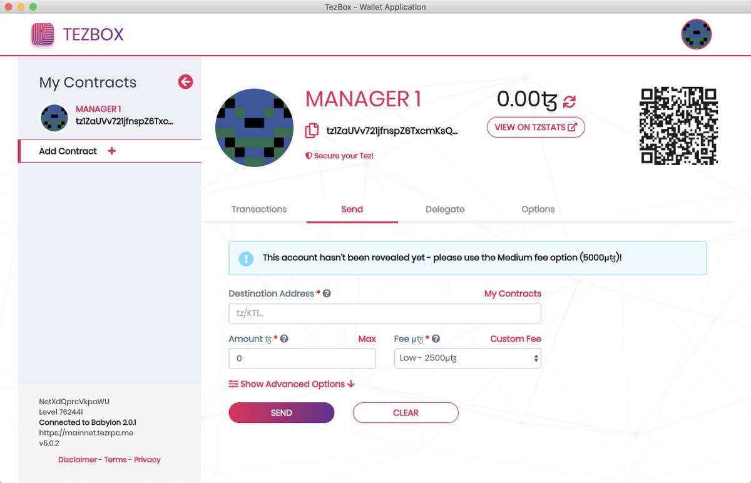Open the Disclaimer link
751x483 pixels.
click(78, 459)
